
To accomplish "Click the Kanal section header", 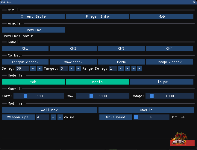I will 13,42.
